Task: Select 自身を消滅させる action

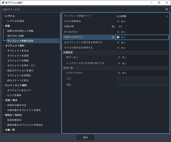Action: click(x=17, y=105)
